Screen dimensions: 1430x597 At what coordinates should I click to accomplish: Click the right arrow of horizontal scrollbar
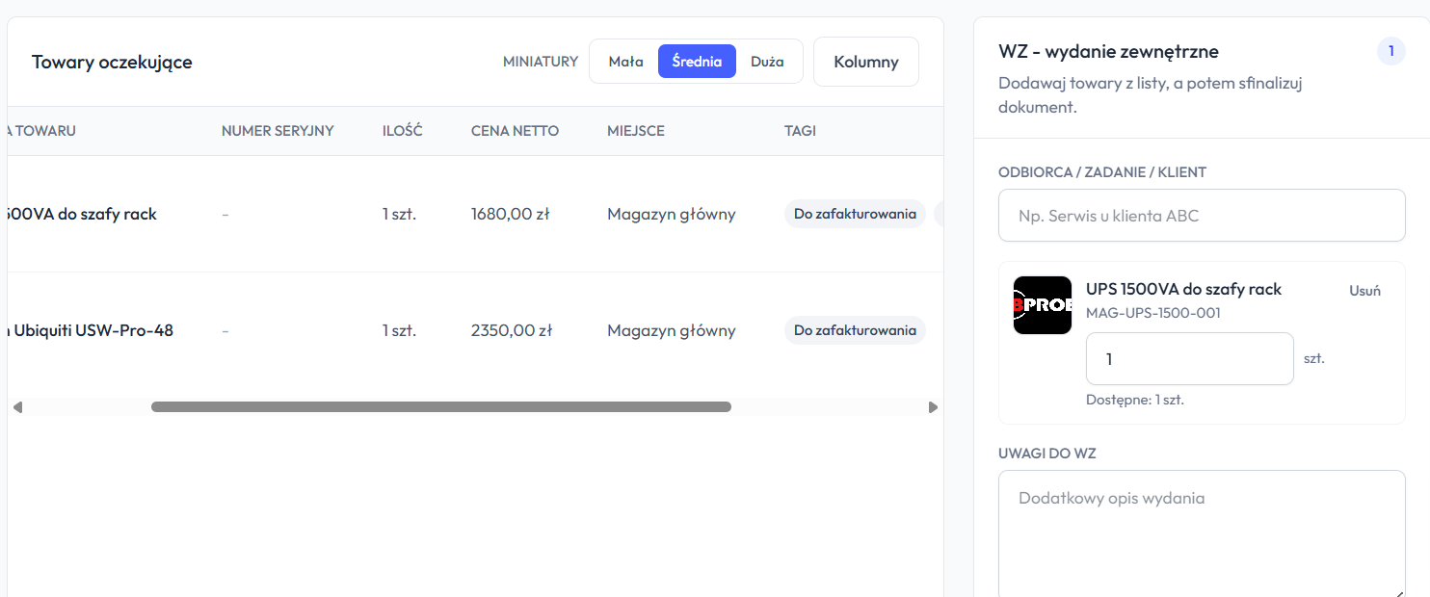[933, 407]
